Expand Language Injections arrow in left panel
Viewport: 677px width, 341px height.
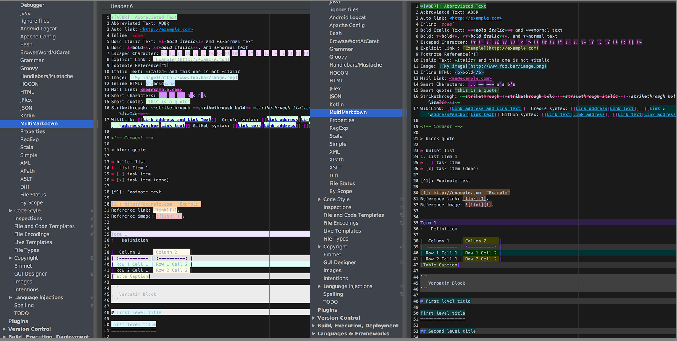coord(11,298)
